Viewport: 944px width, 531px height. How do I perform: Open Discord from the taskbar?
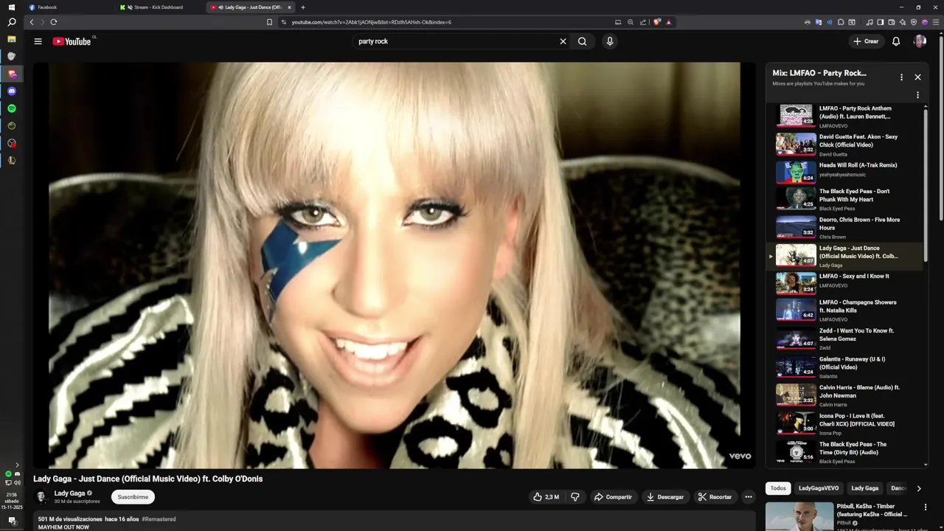[x=12, y=91]
